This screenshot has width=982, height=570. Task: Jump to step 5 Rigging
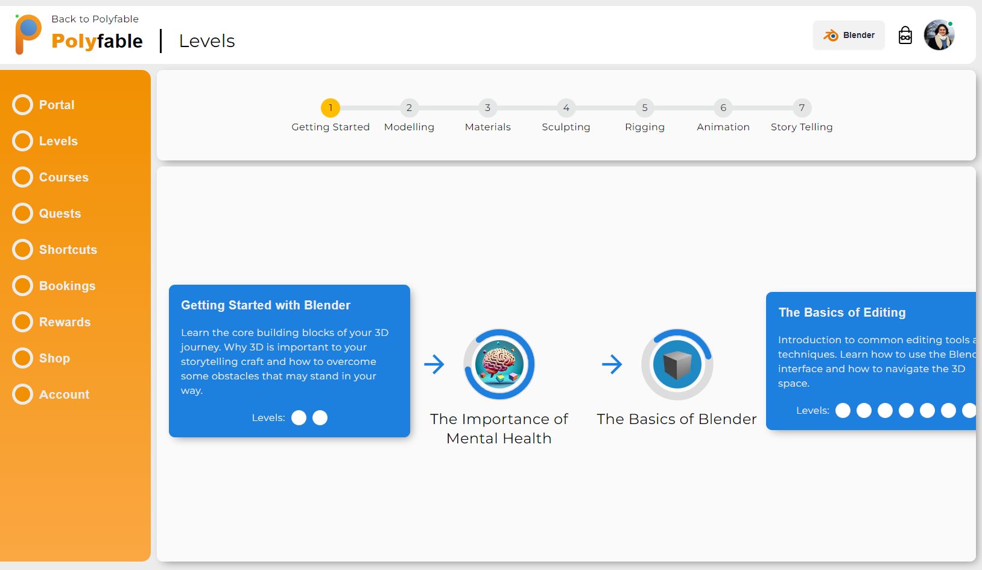tap(644, 108)
